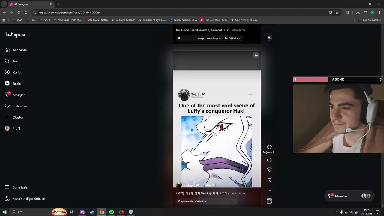This screenshot has width=384, height=216.
Task: Open the Daha fazla menu
Action: pyautogui.click(x=16, y=187)
